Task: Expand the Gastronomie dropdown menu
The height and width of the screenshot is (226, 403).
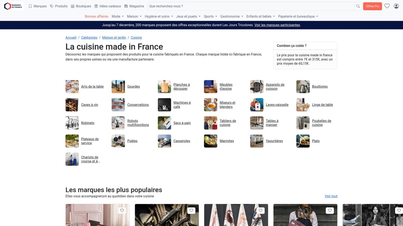Action: [231, 16]
